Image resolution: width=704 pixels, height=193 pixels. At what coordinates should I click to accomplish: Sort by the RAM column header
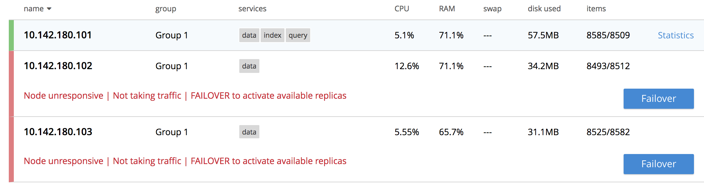(x=447, y=9)
